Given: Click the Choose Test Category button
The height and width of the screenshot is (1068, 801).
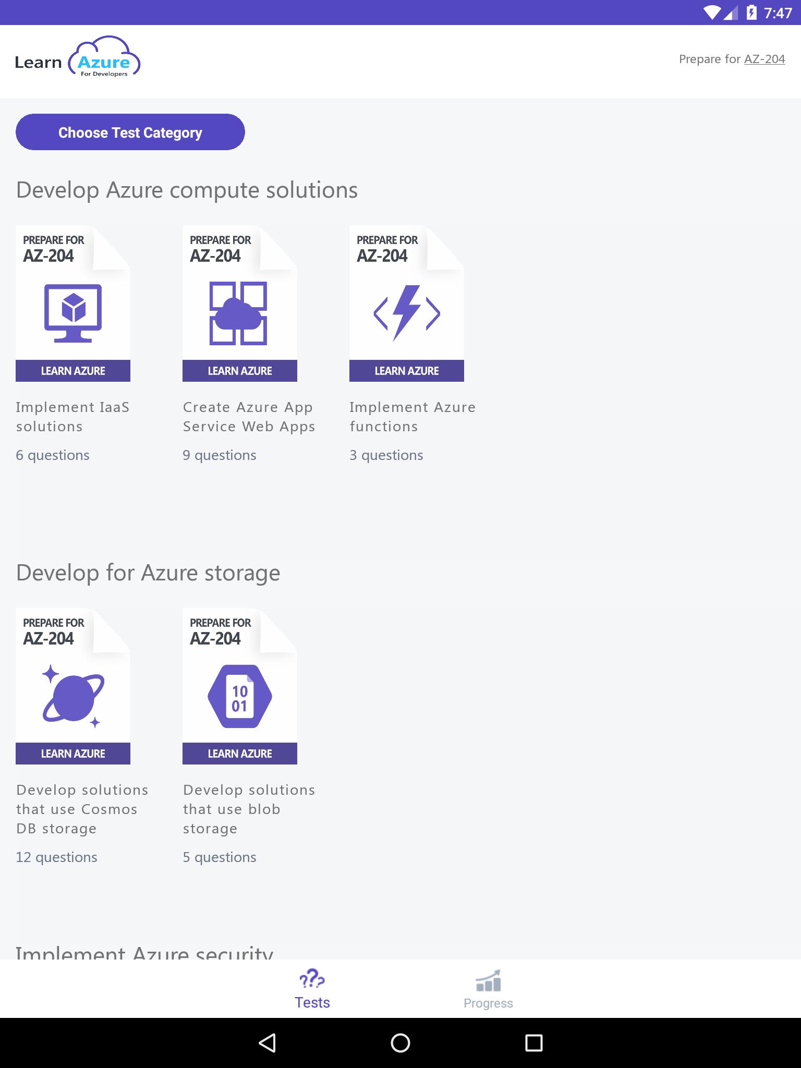Looking at the screenshot, I should (130, 132).
